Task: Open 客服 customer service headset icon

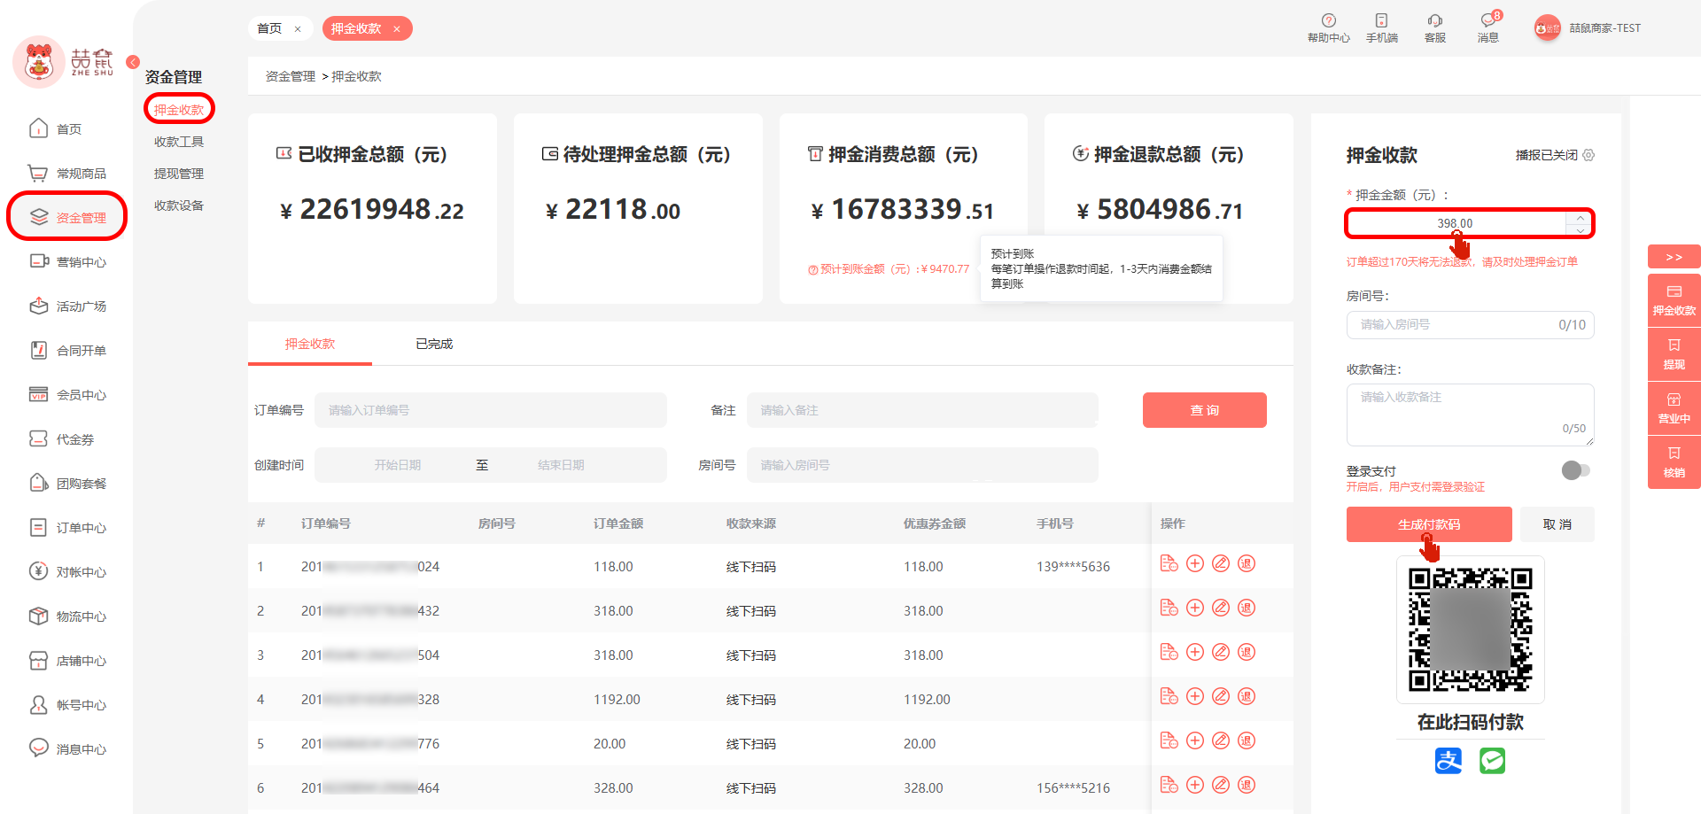Action: click(1434, 21)
